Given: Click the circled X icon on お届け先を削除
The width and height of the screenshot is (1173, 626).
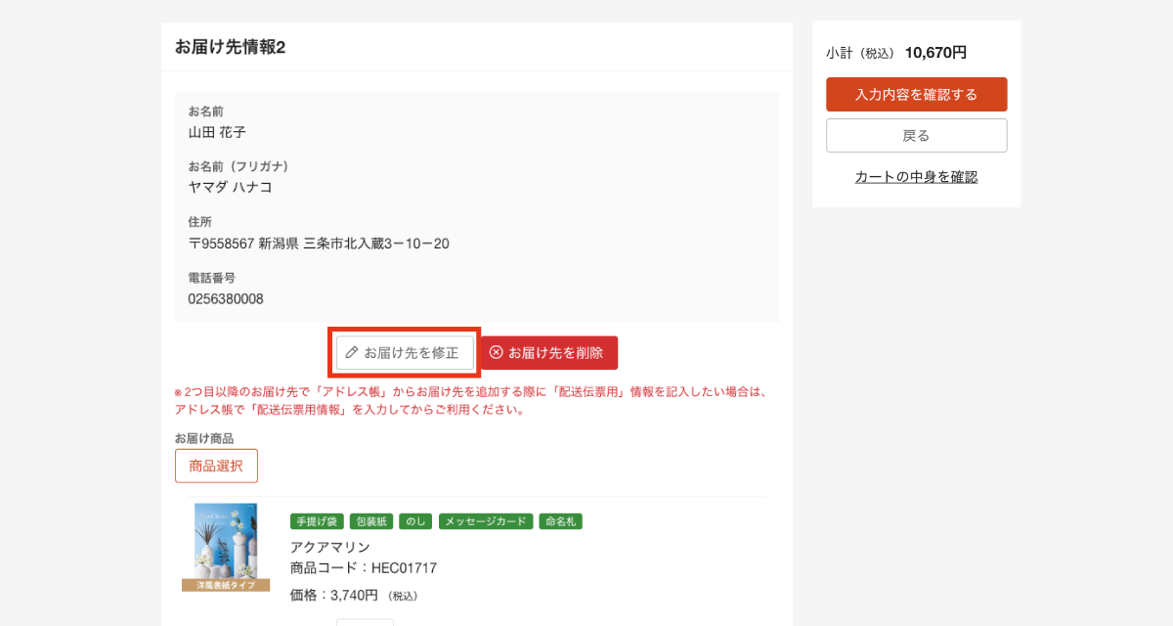Looking at the screenshot, I should pos(497,352).
